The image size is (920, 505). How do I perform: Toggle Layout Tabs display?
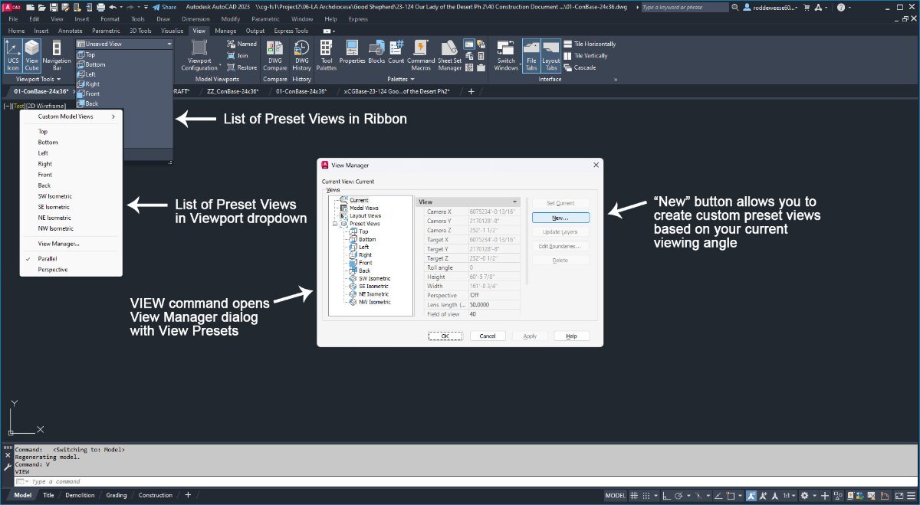coord(551,56)
